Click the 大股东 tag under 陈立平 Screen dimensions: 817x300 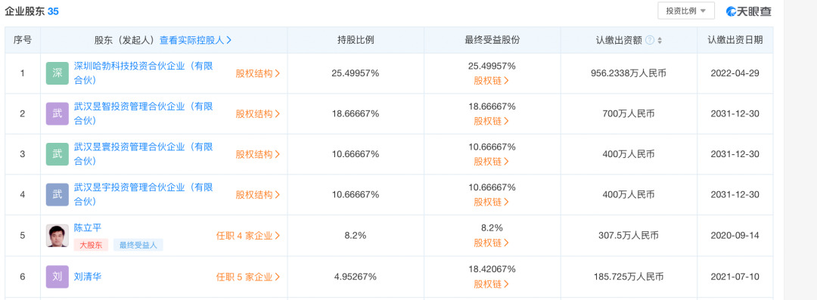(92, 245)
